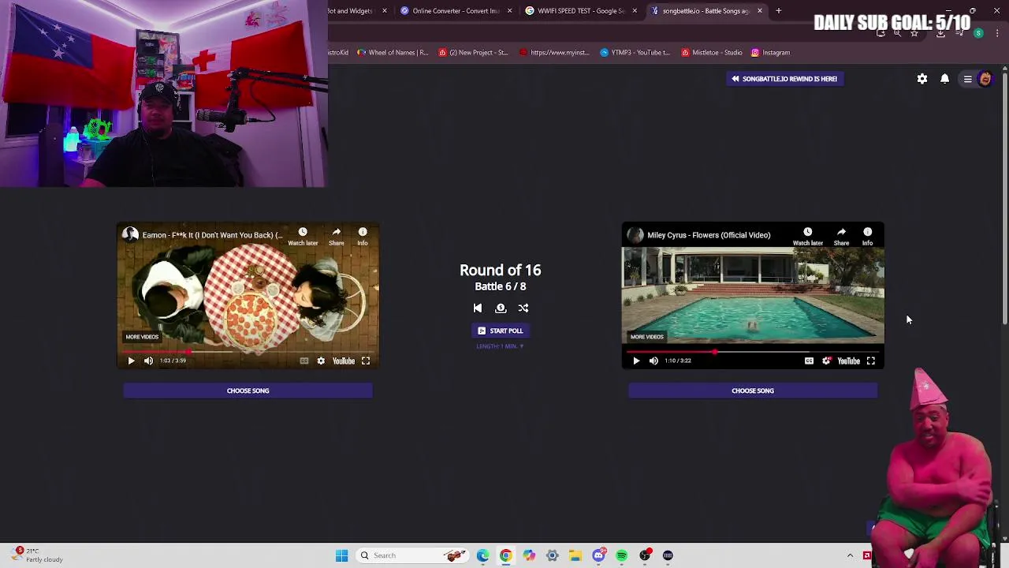This screenshot has width=1009, height=568.
Task: Play the Eamon video
Action: tap(131, 361)
